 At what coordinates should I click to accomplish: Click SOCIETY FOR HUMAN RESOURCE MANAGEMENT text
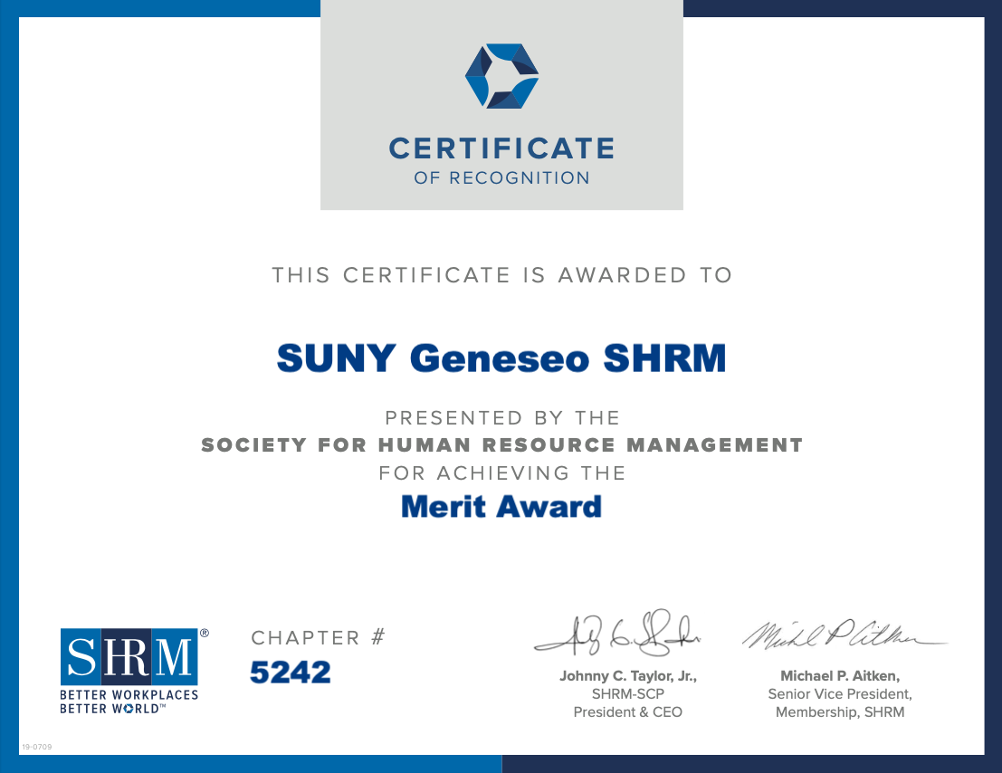point(501,444)
